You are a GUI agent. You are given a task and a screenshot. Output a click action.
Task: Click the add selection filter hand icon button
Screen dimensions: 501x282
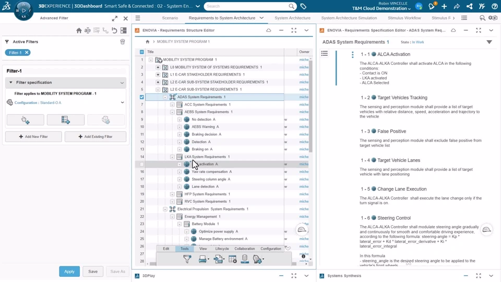click(x=25, y=120)
